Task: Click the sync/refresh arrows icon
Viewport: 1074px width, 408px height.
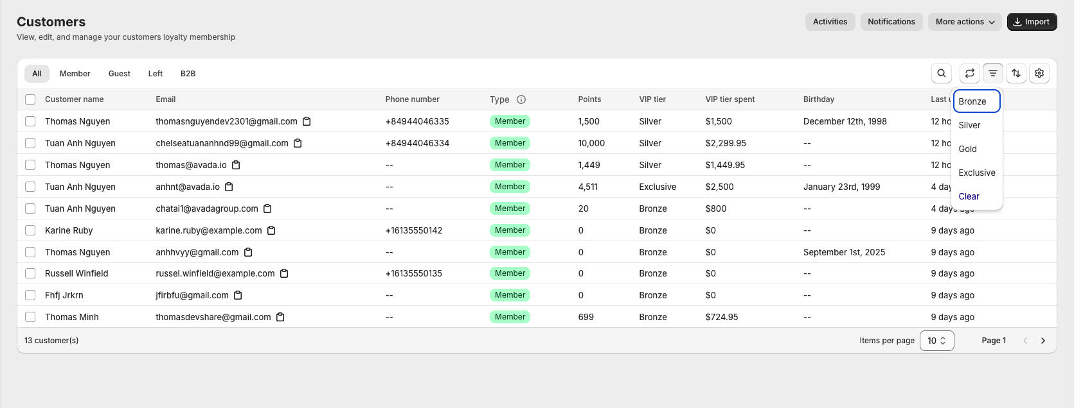Action: [x=969, y=73]
